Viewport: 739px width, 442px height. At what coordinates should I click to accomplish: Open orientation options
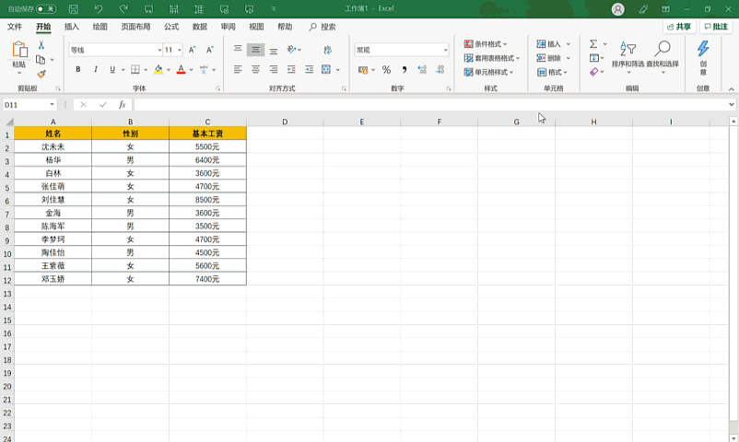click(294, 50)
